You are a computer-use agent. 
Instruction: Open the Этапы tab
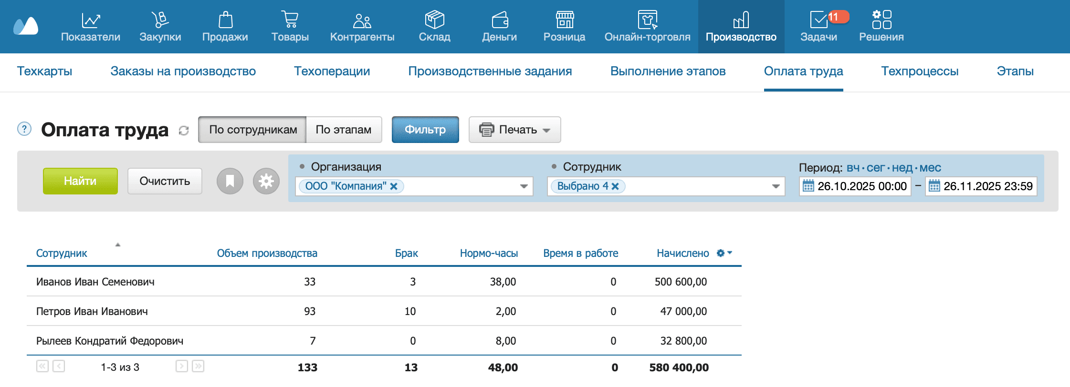pyautogui.click(x=1016, y=71)
